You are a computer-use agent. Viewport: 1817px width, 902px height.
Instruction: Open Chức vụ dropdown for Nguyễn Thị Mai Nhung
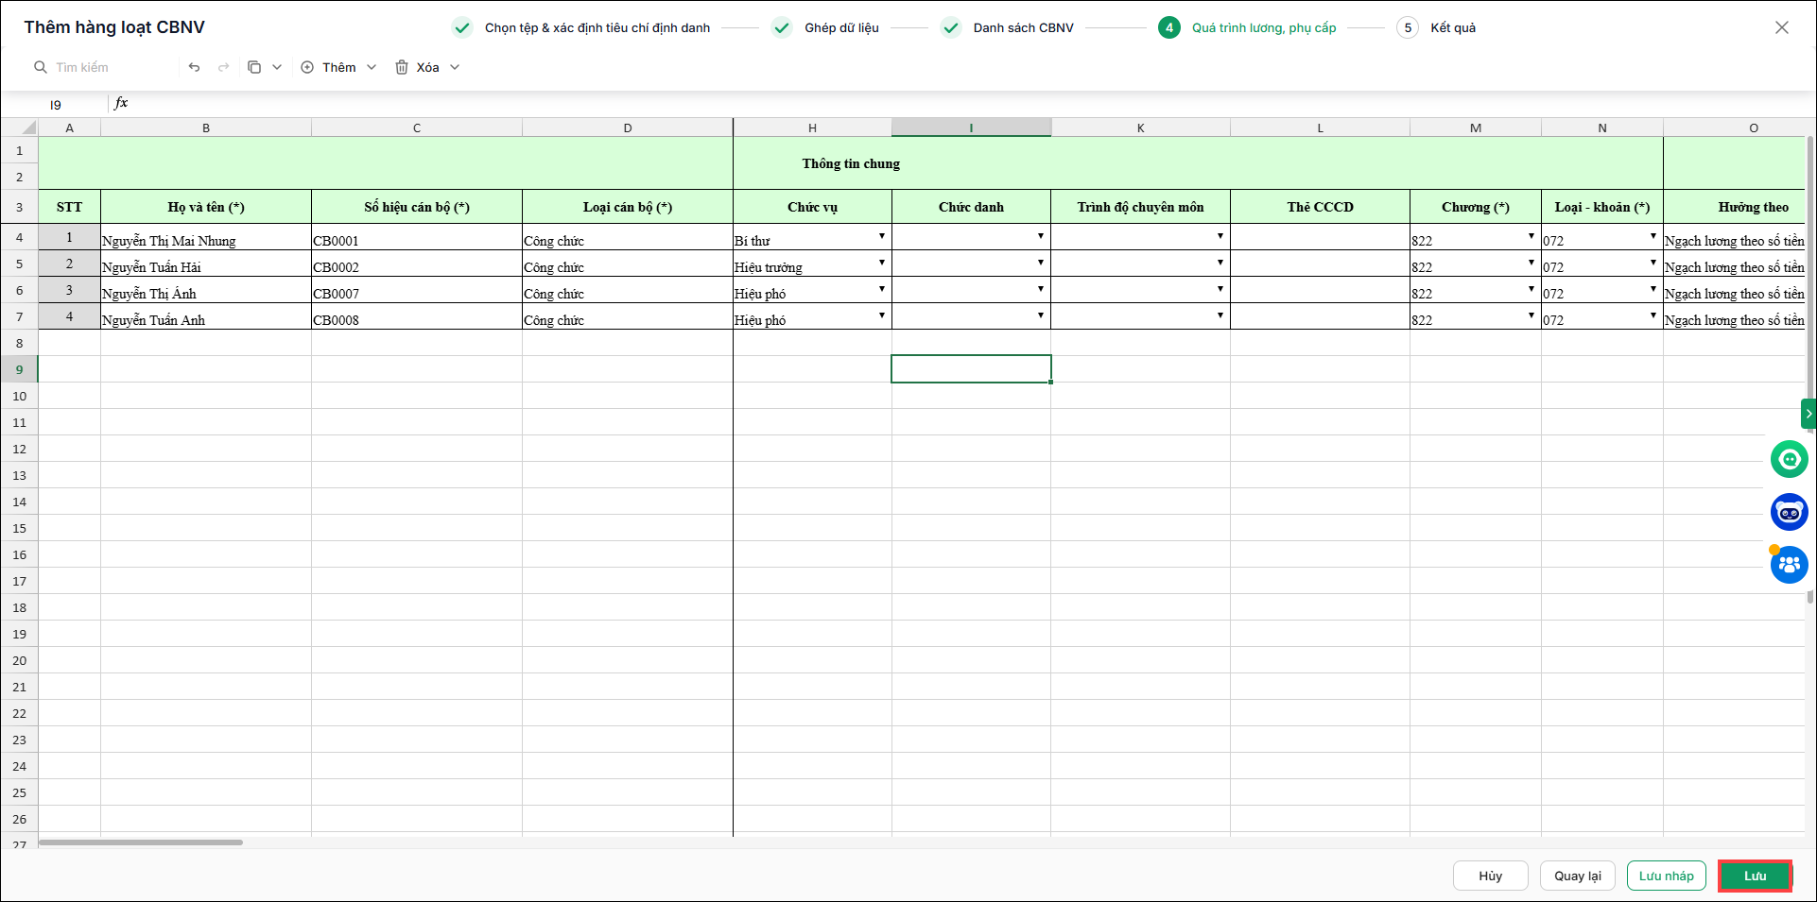(x=882, y=236)
